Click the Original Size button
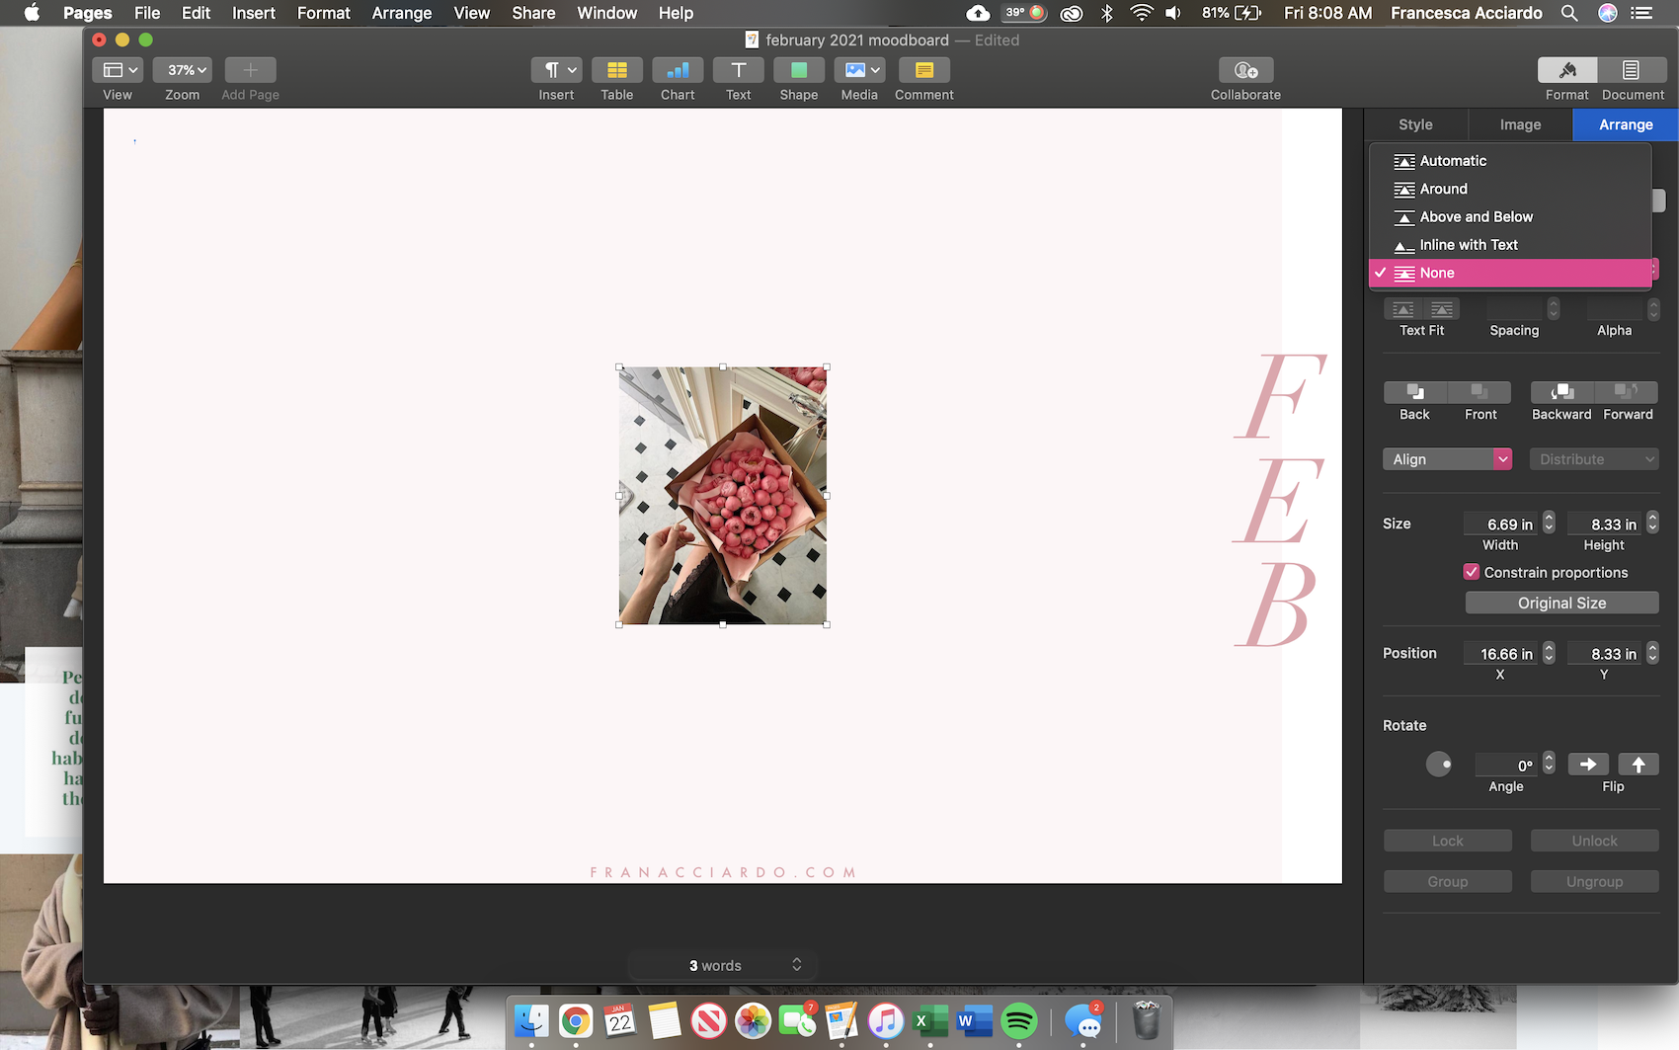Viewport: 1679px width, 1050px height. tap(1561, 603)
